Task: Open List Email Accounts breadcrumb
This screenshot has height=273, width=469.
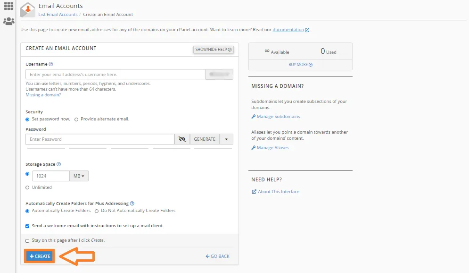Action: pos(58,14)
